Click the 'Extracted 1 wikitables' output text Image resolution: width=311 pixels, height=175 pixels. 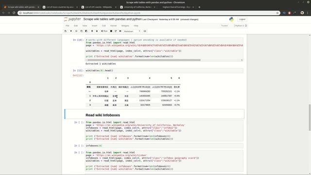[101, 64]
